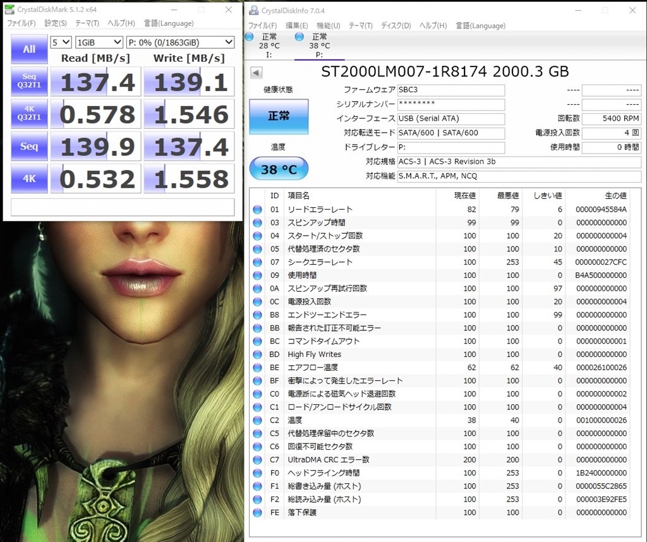Screen dimensions: 647x542
Task: Open 言語(Language) menu in CrystalDiskMark
Action: click(x=169, y=23)
